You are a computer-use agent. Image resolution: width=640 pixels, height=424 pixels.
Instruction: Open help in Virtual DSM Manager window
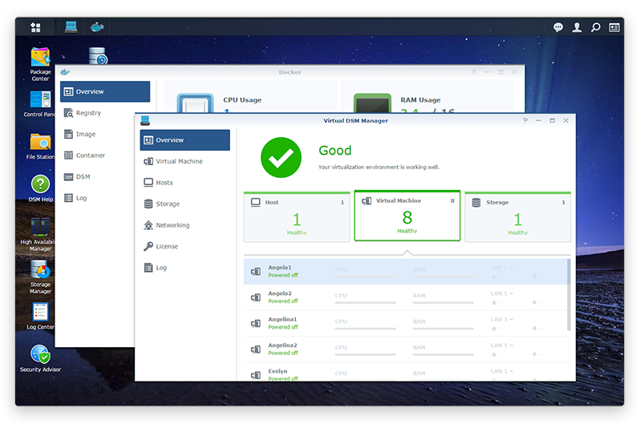[525, 120]
